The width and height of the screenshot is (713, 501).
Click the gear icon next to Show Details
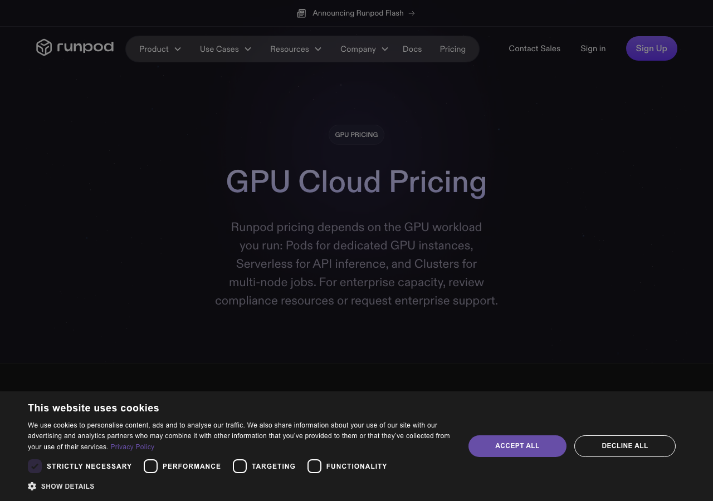[x=32, y=486]
